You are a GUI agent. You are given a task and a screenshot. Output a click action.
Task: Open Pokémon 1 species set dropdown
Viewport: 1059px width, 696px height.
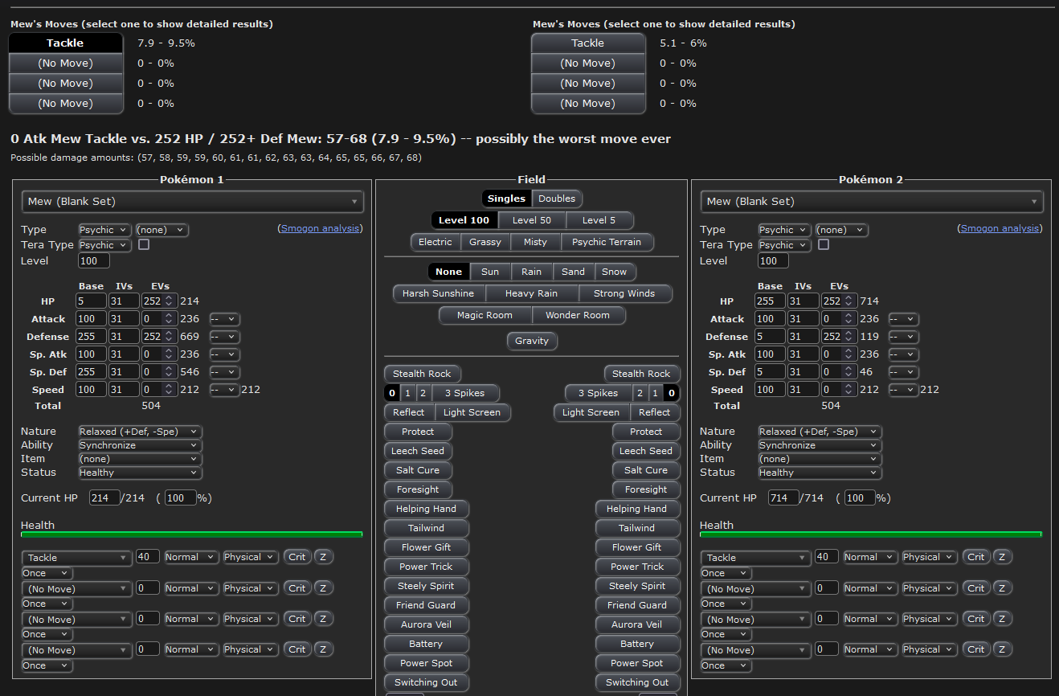coord(193,202)
